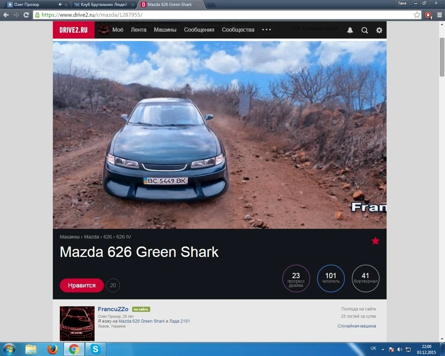This screenshot has height=356, width=445.
Task: Click the green padlock security icon
Action: [37, 15]
